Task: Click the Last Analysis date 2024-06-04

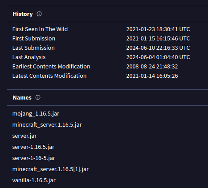Action: (x=158, y=57)
